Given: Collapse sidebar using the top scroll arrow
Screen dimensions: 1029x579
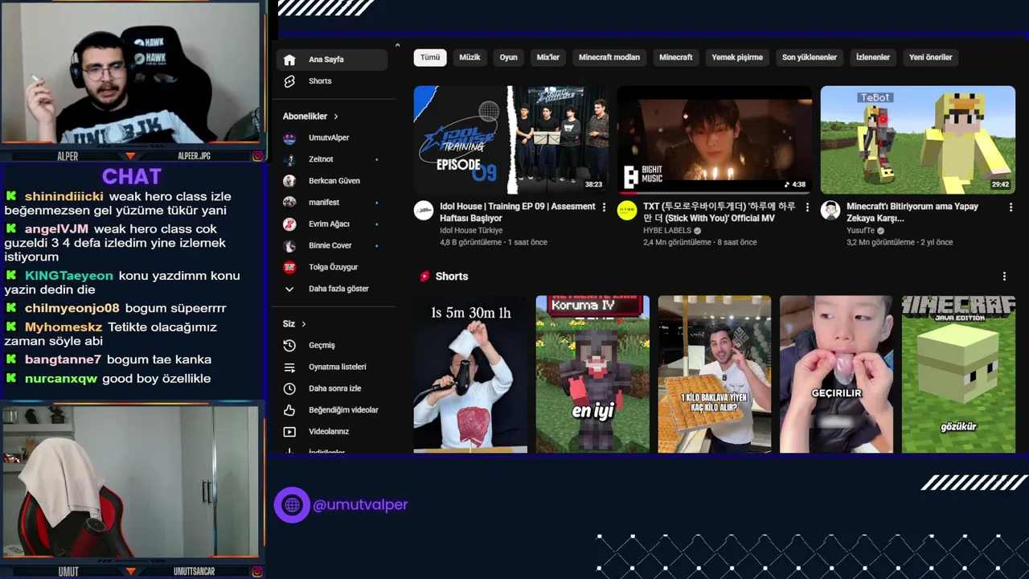Looking at the screenshot, I should [x=397, y=46].
